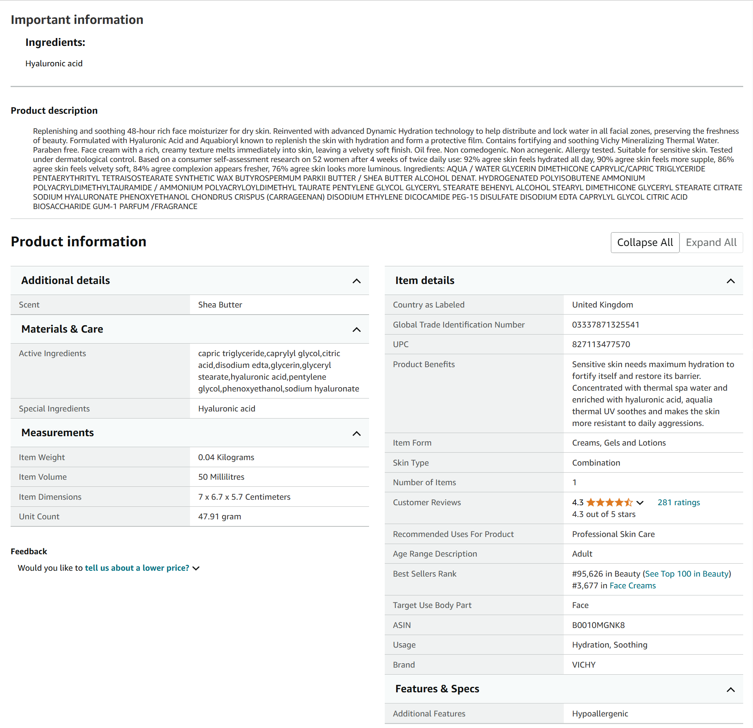Click the Item details header
The height and width of the screenshot is (728, 753).
[424, 280]
